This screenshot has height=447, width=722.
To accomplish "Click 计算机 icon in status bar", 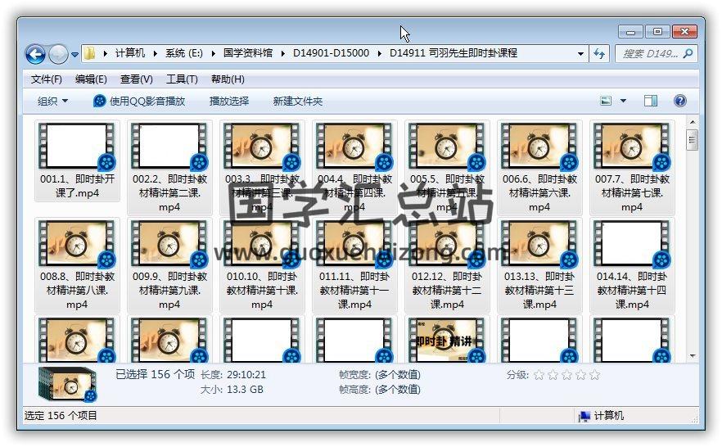I will (x=584, y=416).
